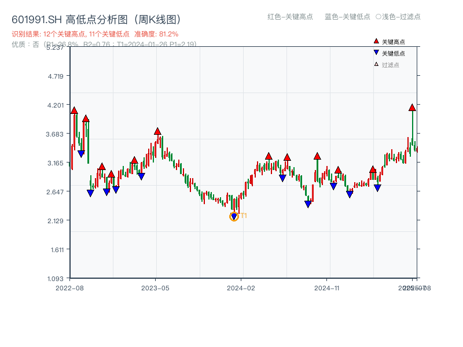Click the 蓝色-关键低点 header label

pos(347,17)
